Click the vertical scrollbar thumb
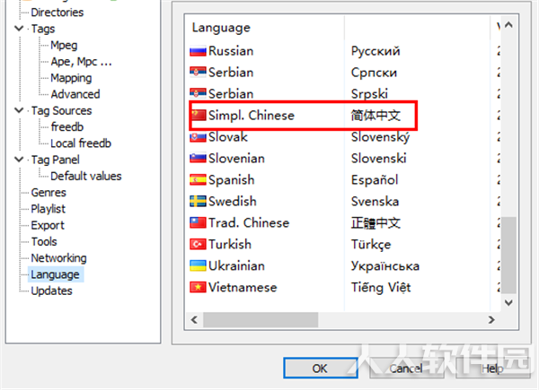This screenshot has height=390, width=539. (x=508, y=255)
